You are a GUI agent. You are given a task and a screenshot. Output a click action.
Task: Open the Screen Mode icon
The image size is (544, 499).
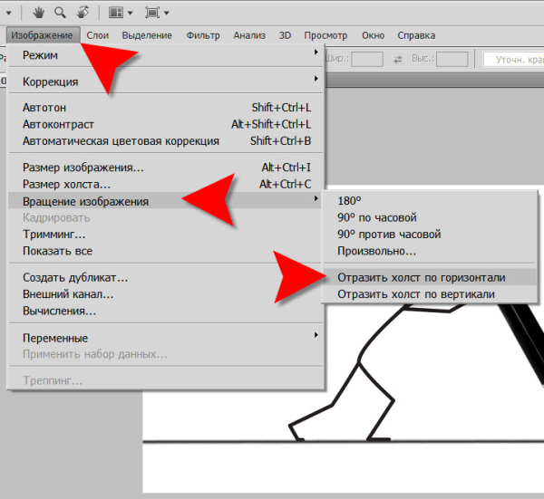[x=152, y=13]
